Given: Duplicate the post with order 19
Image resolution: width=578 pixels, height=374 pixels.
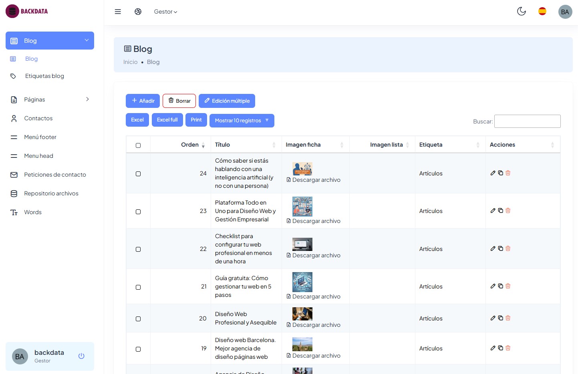Looking at the screenshot, I should coord(501,348).
